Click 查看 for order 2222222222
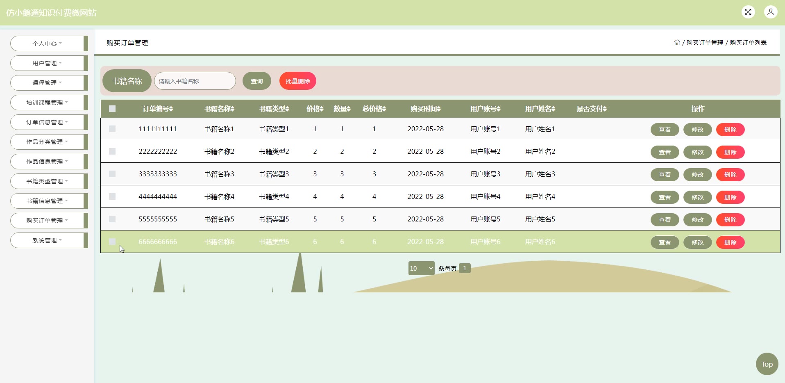Viewport: 785px width, 383px height. click(x=665, y=152)
